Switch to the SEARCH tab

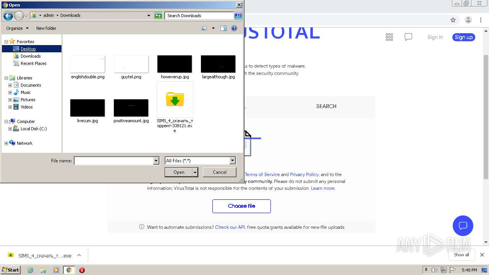(326, 106)
